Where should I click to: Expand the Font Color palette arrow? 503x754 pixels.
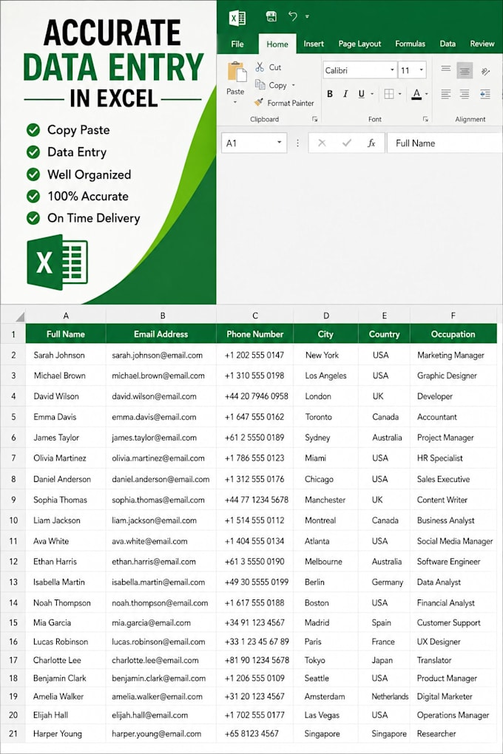(x=427, y=95)
